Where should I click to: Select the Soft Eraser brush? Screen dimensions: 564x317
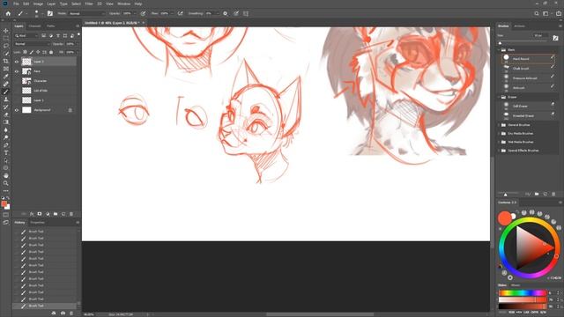[x=529, y=106]
